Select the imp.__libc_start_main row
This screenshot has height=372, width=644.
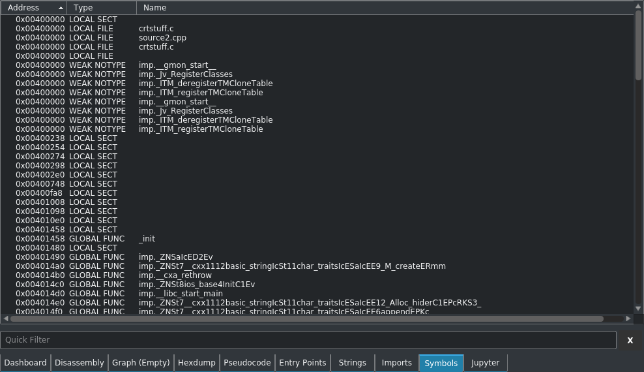[x=317, y=294]
